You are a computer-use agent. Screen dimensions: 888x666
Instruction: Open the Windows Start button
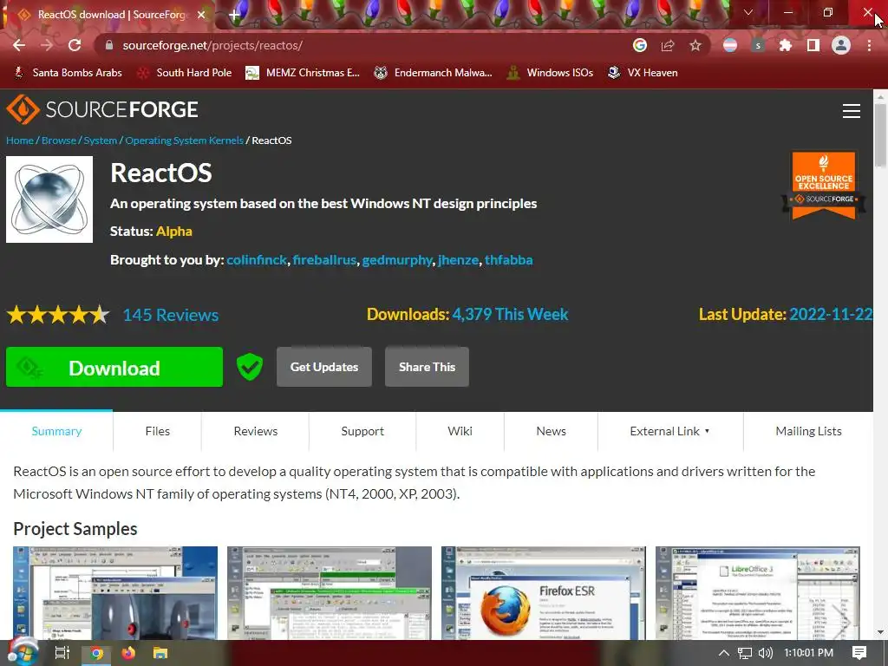(x=22, y=652)
